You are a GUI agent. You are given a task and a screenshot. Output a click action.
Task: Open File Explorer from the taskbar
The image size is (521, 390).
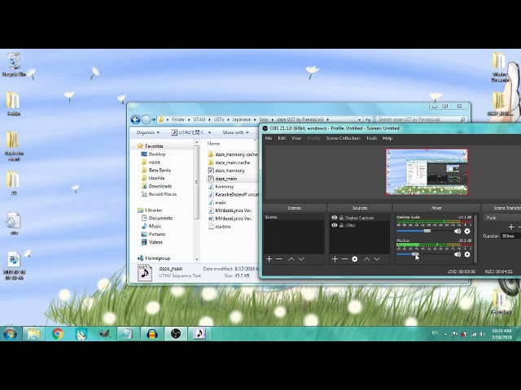pos(33,334)
